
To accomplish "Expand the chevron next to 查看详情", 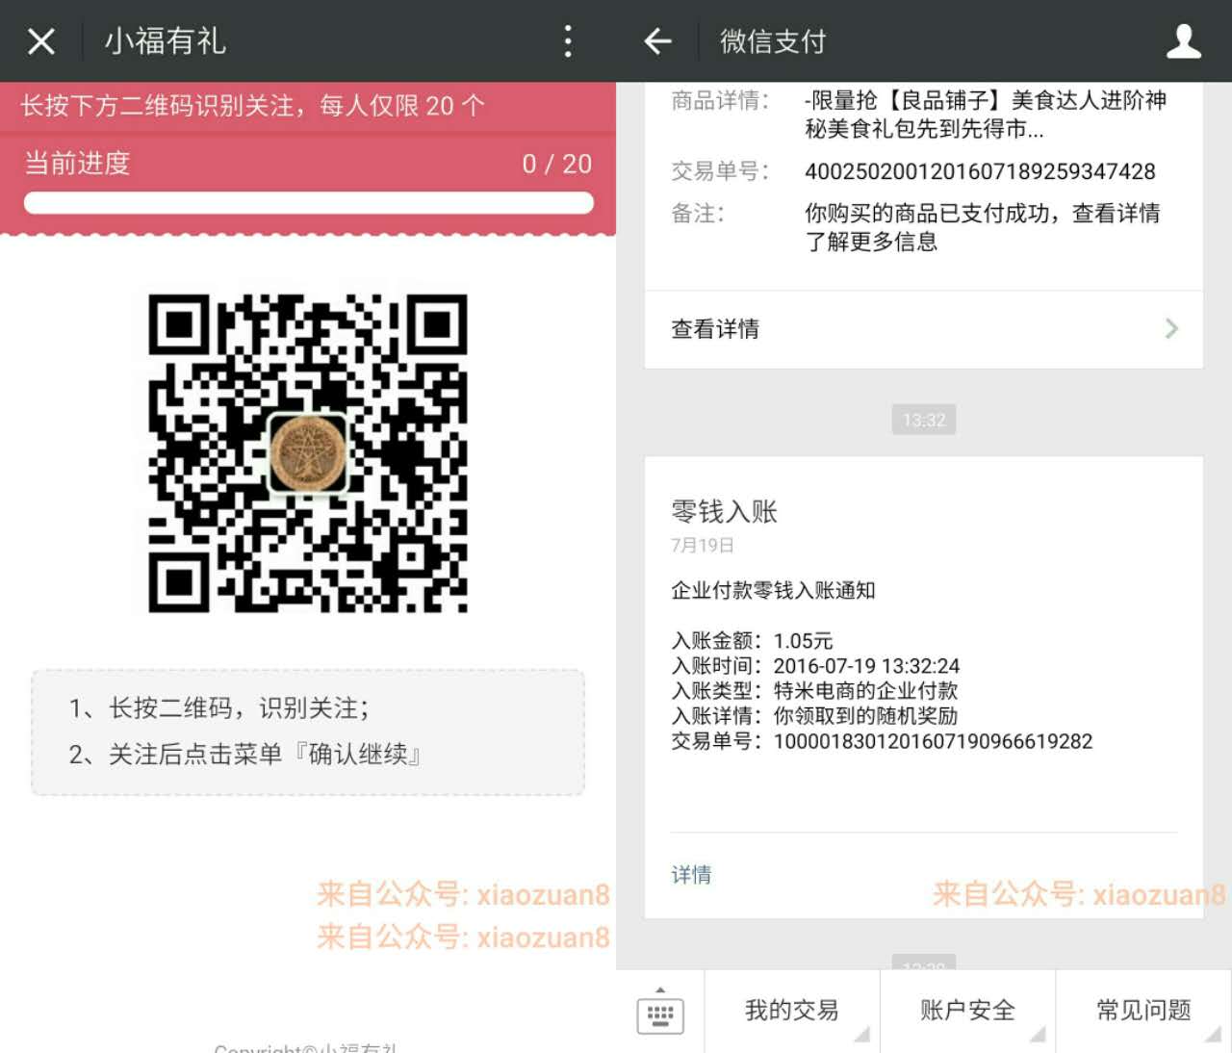I will click(1171, 329).
